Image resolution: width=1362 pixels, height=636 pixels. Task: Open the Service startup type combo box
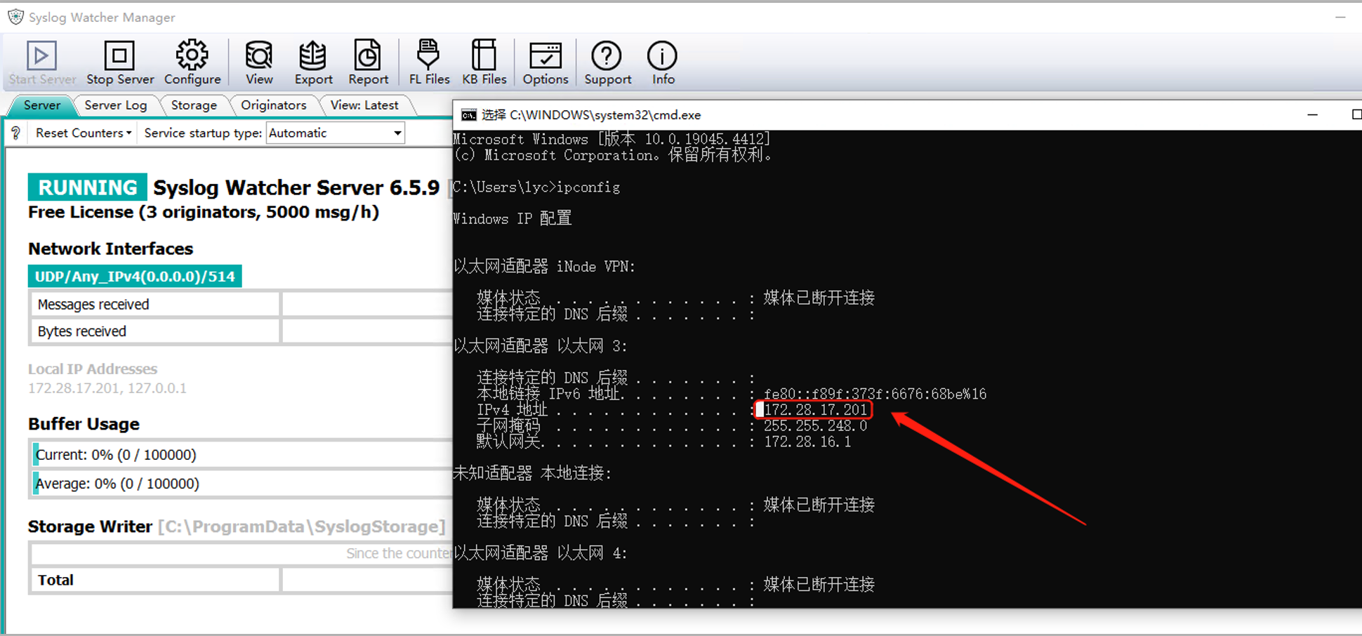(x=335, y=133)
